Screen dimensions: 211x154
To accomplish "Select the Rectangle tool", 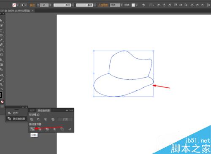I will point(1,35).
